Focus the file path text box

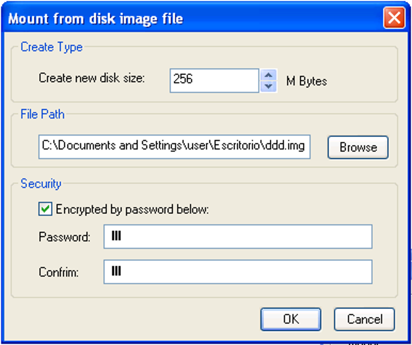point(174,147)
